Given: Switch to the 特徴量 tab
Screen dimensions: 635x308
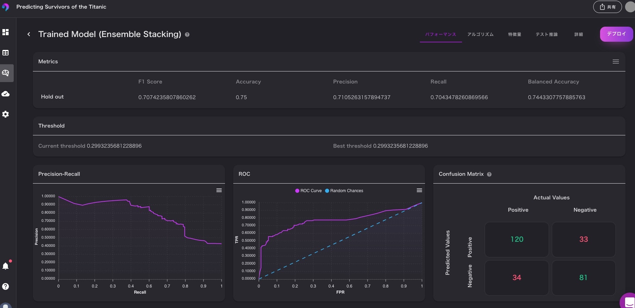Looking at the screenshot, I should click(514, 35).
